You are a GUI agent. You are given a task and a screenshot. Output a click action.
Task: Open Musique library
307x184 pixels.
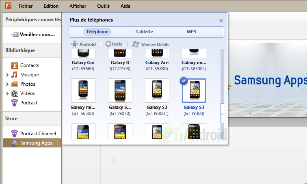(30, 75)
